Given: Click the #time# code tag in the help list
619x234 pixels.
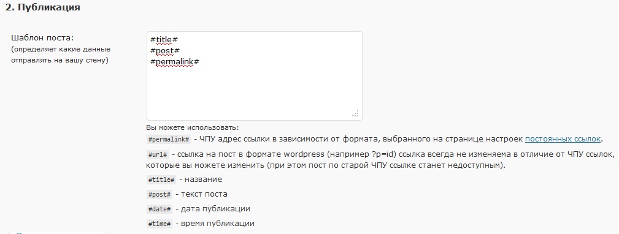Looking at the screenshot, I should point(160,224).
